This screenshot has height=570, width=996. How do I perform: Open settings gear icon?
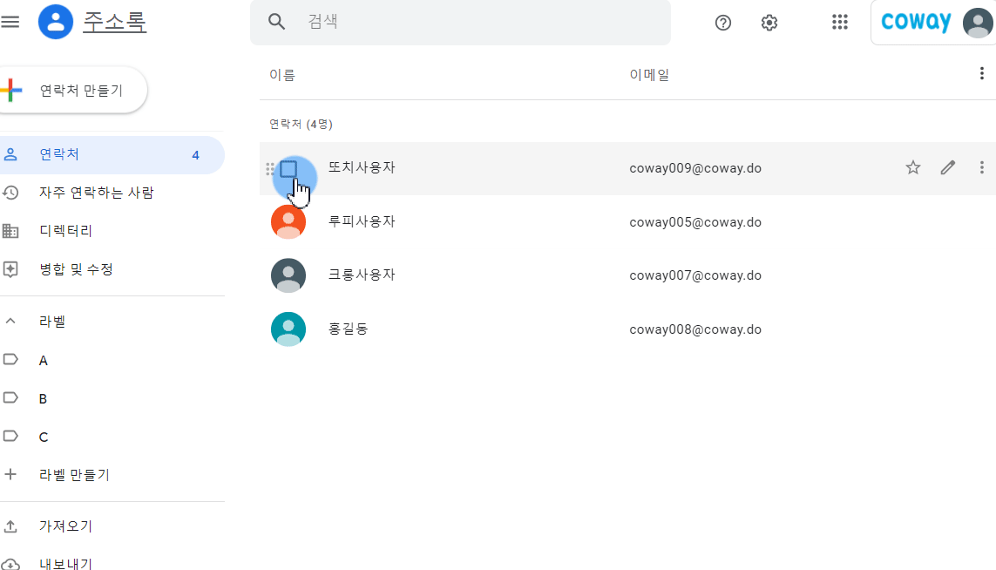pos(769,23)
